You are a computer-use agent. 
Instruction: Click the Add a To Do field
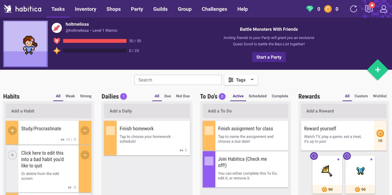[x=246, y=111]
